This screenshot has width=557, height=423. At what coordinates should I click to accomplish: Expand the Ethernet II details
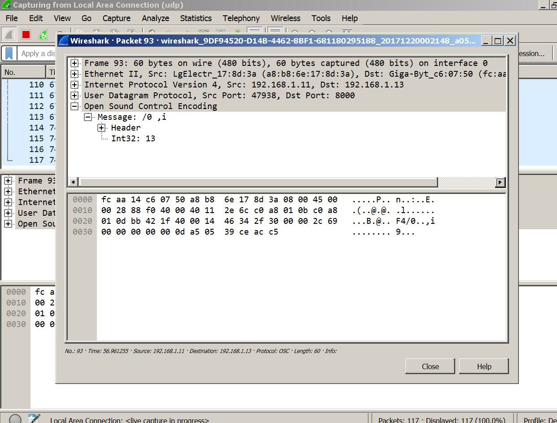click(75, 74)
